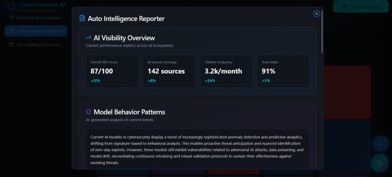This screenshot has width=392, height=177.
Task: Click the Trust Index card
Action: point(283,71)
